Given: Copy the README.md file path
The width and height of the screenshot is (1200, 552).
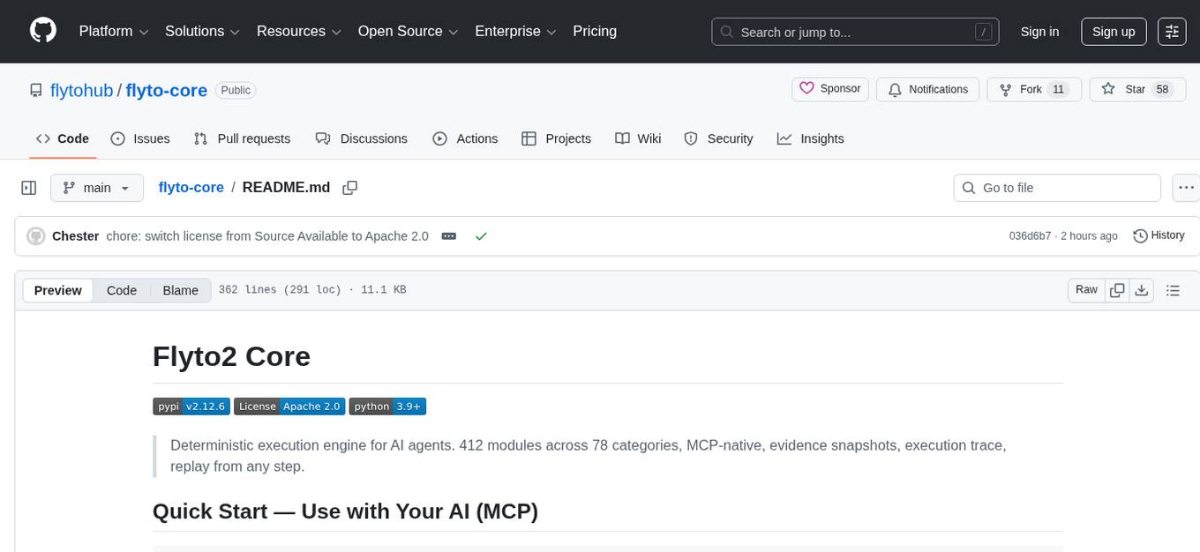Looking at the screenshot, I should (x=350, y=188).
